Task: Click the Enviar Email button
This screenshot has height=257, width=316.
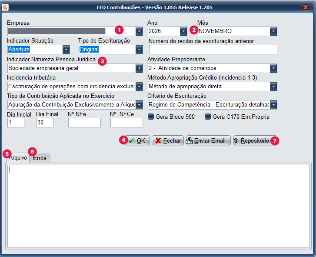Action: click(x=208, y=140)
